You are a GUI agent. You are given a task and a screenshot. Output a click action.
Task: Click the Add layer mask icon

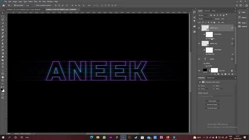(218, 74)
